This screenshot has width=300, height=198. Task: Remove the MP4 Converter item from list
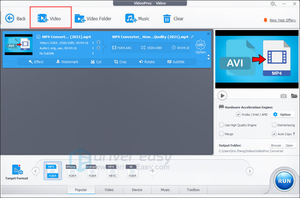pyautogui.click(x=208, y=34)
